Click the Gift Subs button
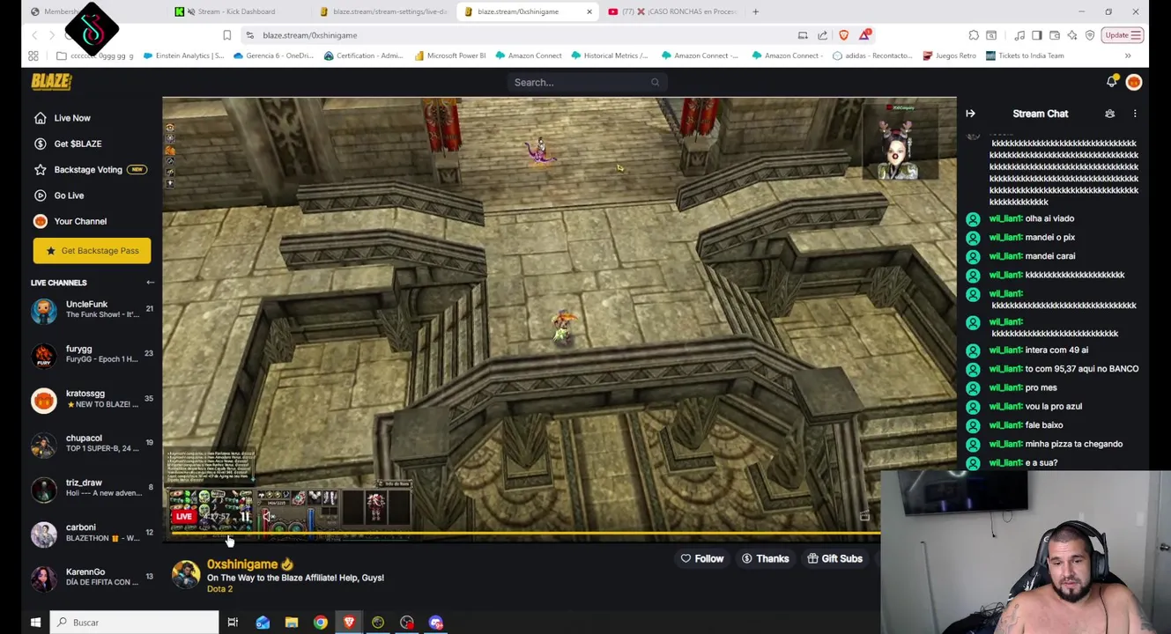1171x634 pixels. point(834,558)
